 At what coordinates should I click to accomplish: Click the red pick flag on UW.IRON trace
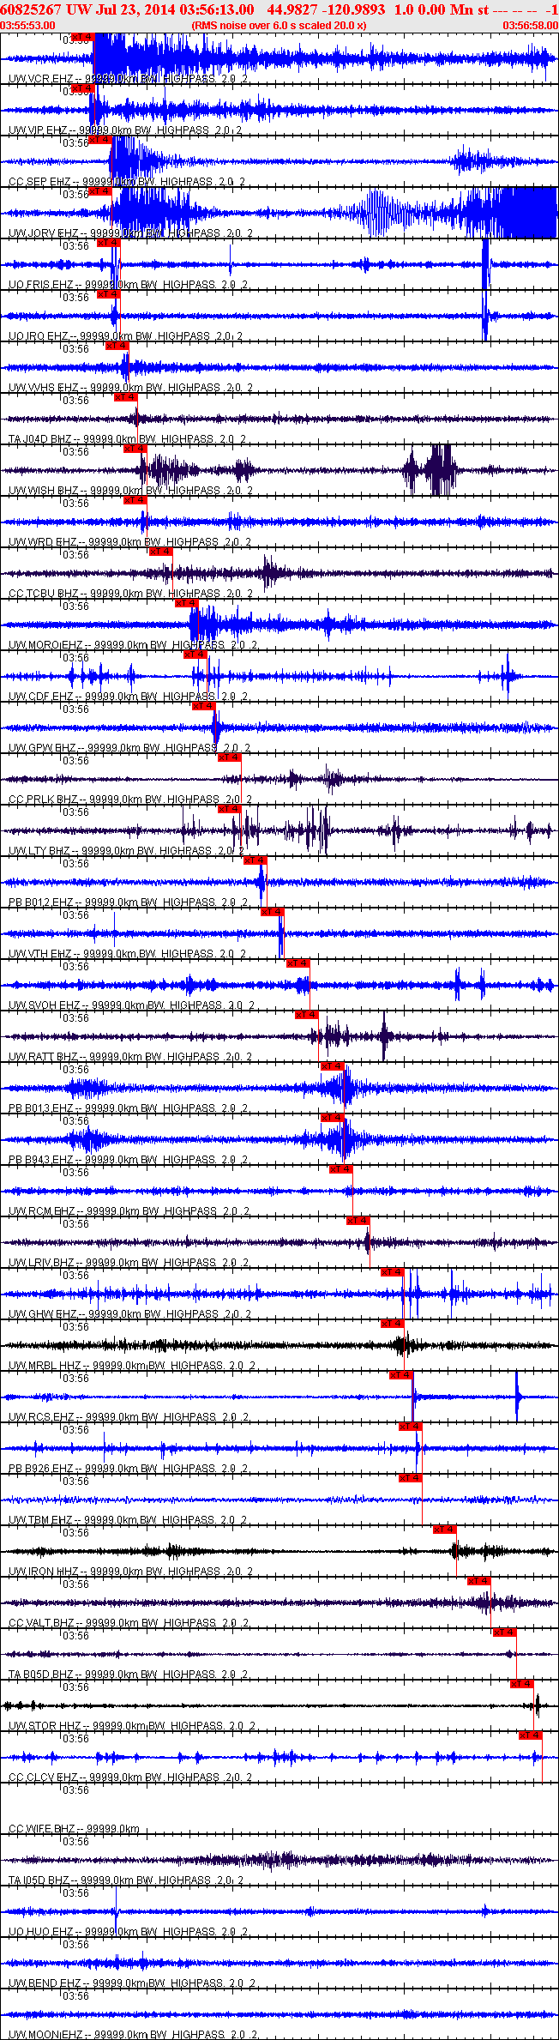444,1530
